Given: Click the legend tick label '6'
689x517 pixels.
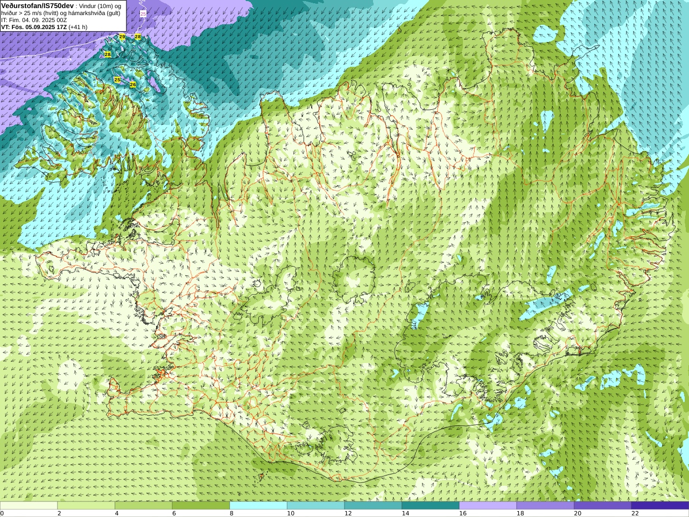Looking at the screenshot, I should [174, 513].
